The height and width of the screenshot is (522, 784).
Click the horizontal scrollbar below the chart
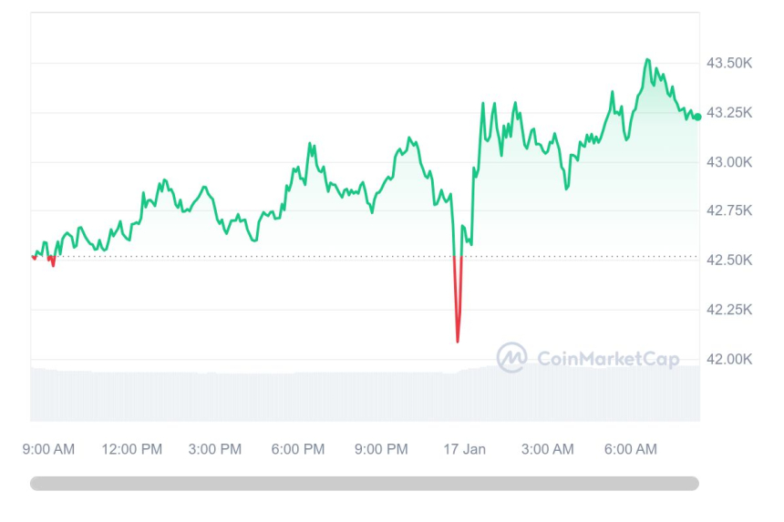pyautogui.click(x=365, y=484)
